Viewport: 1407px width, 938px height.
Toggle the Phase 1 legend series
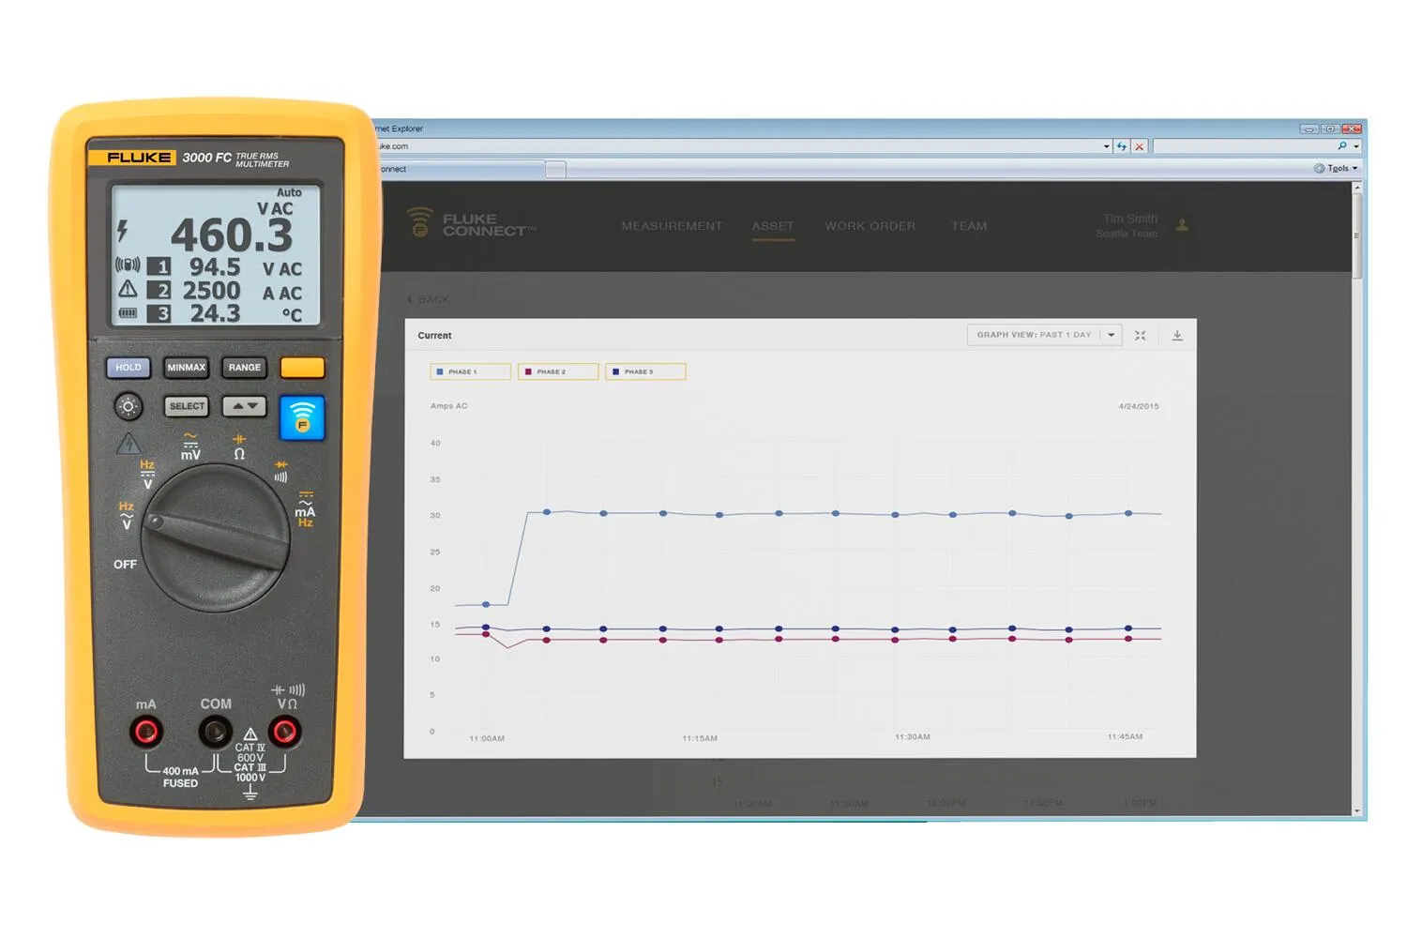[470, 371]
